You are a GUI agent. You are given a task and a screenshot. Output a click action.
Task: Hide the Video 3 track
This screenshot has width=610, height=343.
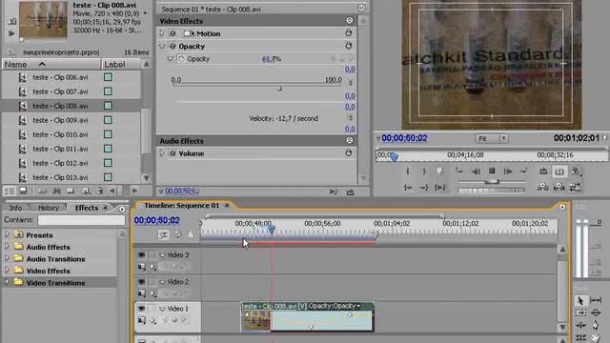(141, 255)
